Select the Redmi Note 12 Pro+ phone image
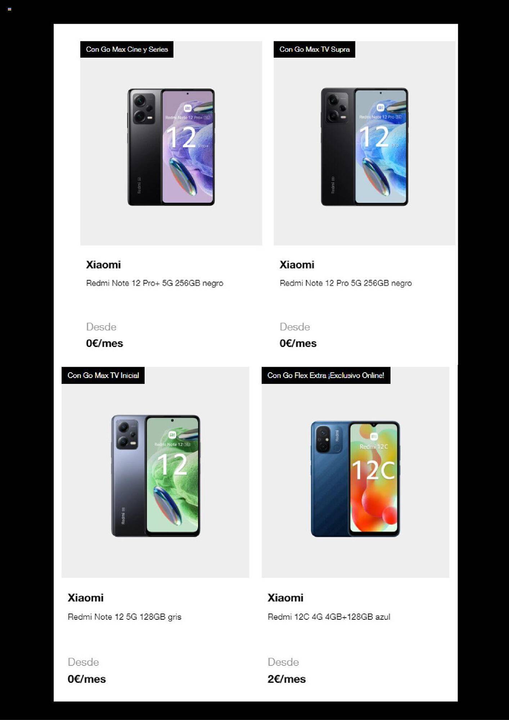The image size is (509, 720). (171, 147)
